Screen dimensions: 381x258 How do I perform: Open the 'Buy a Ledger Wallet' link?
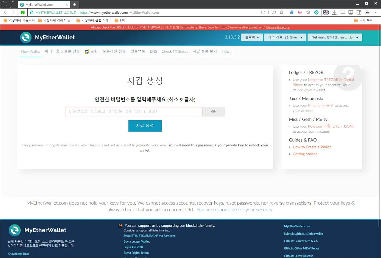137,241
